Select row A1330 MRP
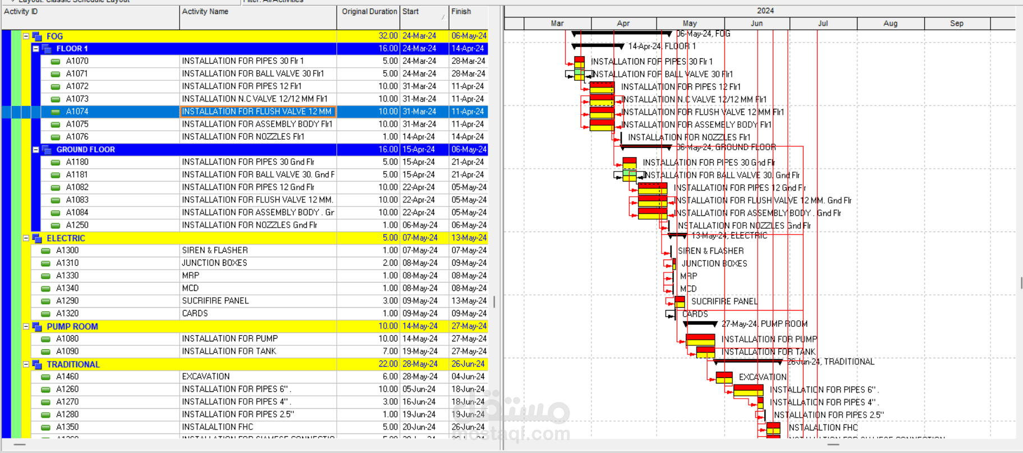This screenshot has height=453, width=1023. 245,276
